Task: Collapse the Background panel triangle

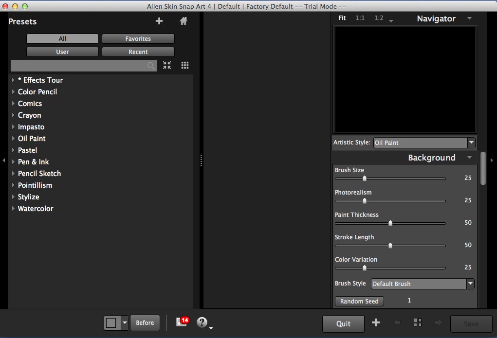Action: (x=469, y=157)
